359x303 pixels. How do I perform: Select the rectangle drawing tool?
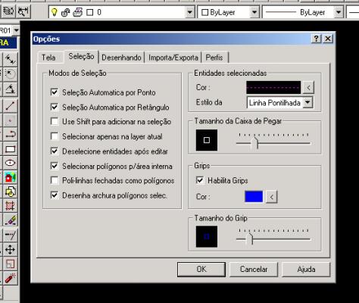[10, 149]
